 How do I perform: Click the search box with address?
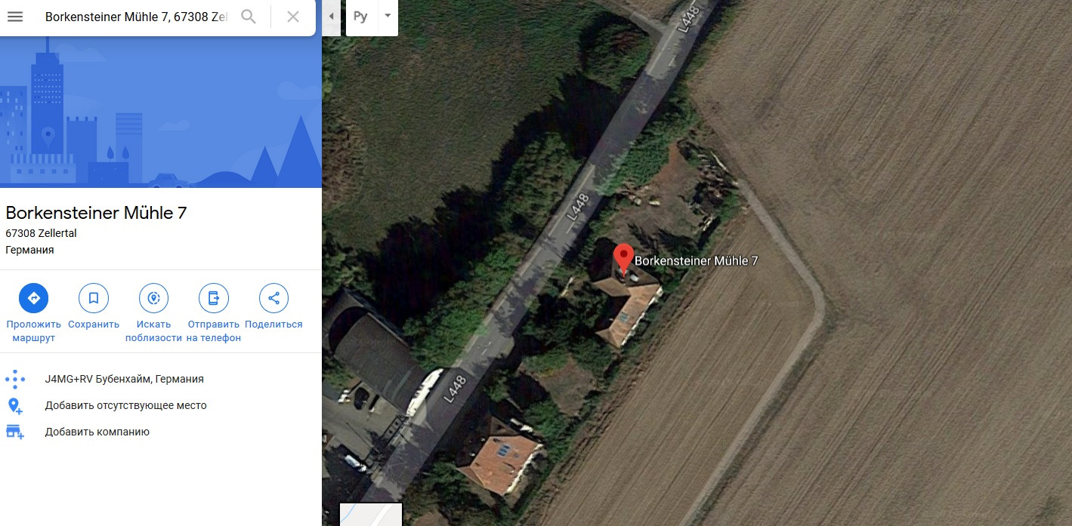pyautogui.click(x=137, y=17)
